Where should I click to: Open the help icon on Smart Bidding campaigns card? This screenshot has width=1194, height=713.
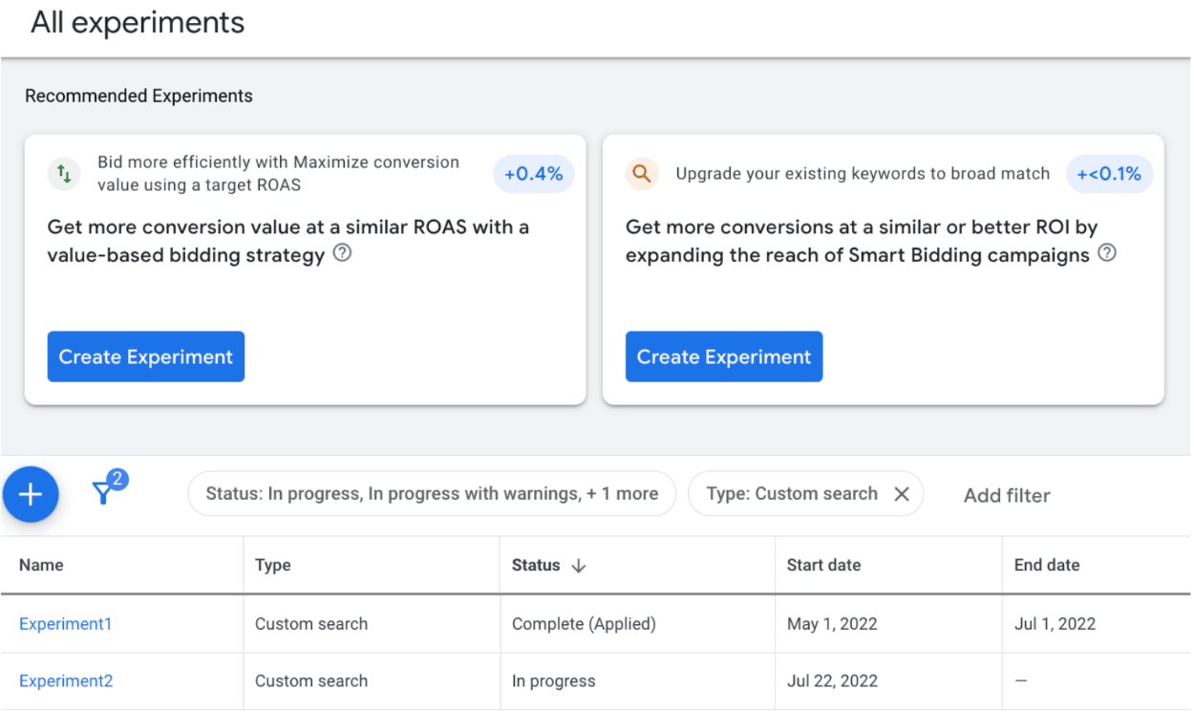(1107, 254)
